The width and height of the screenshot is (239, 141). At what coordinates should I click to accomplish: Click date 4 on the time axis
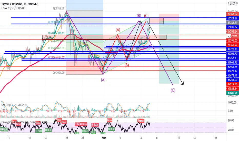(x=120, y=138)
